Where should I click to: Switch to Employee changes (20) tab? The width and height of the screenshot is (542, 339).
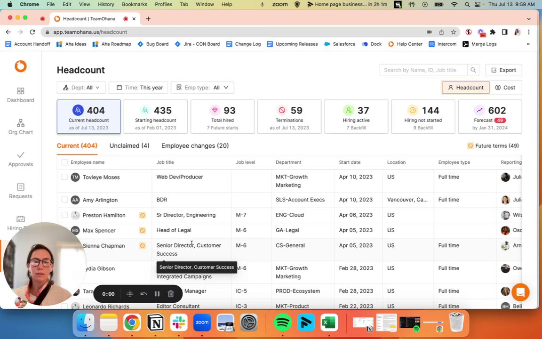click(x=195, y=145)
